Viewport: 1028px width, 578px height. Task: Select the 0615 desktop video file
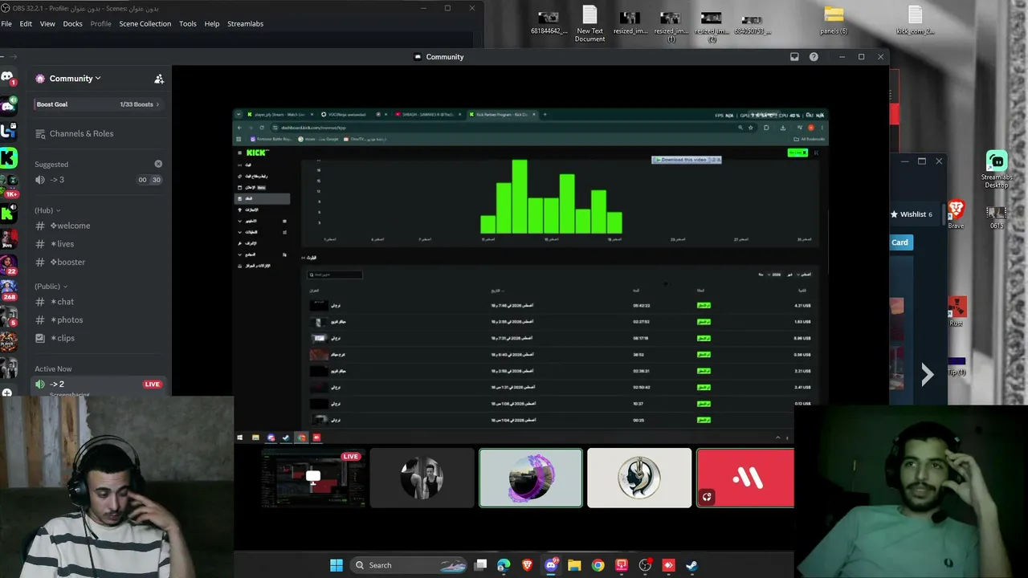click(997, 218)
